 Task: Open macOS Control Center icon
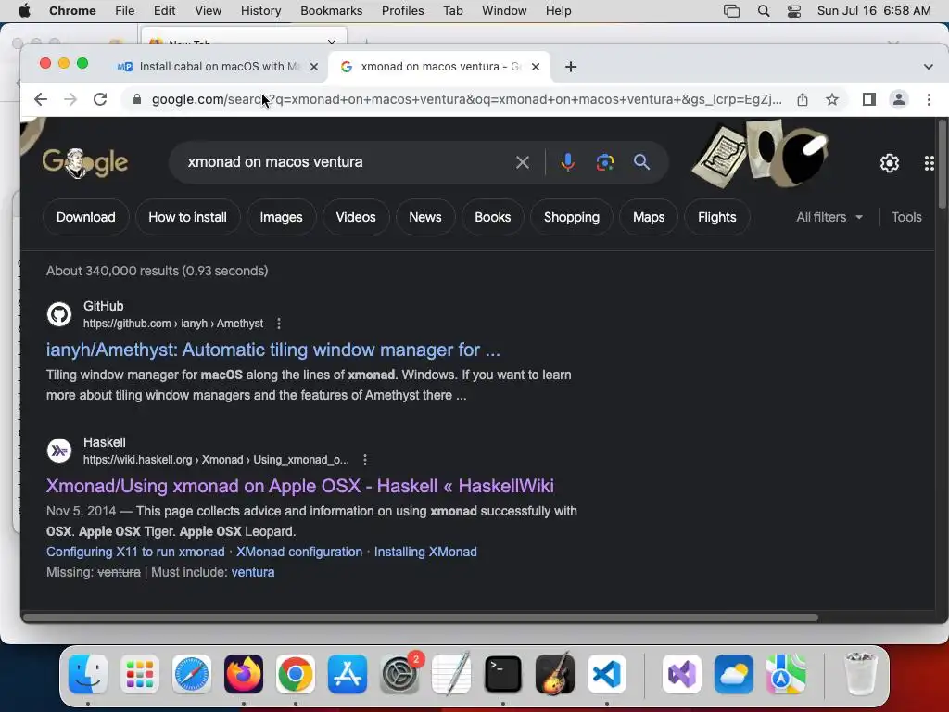pos(794,11)
